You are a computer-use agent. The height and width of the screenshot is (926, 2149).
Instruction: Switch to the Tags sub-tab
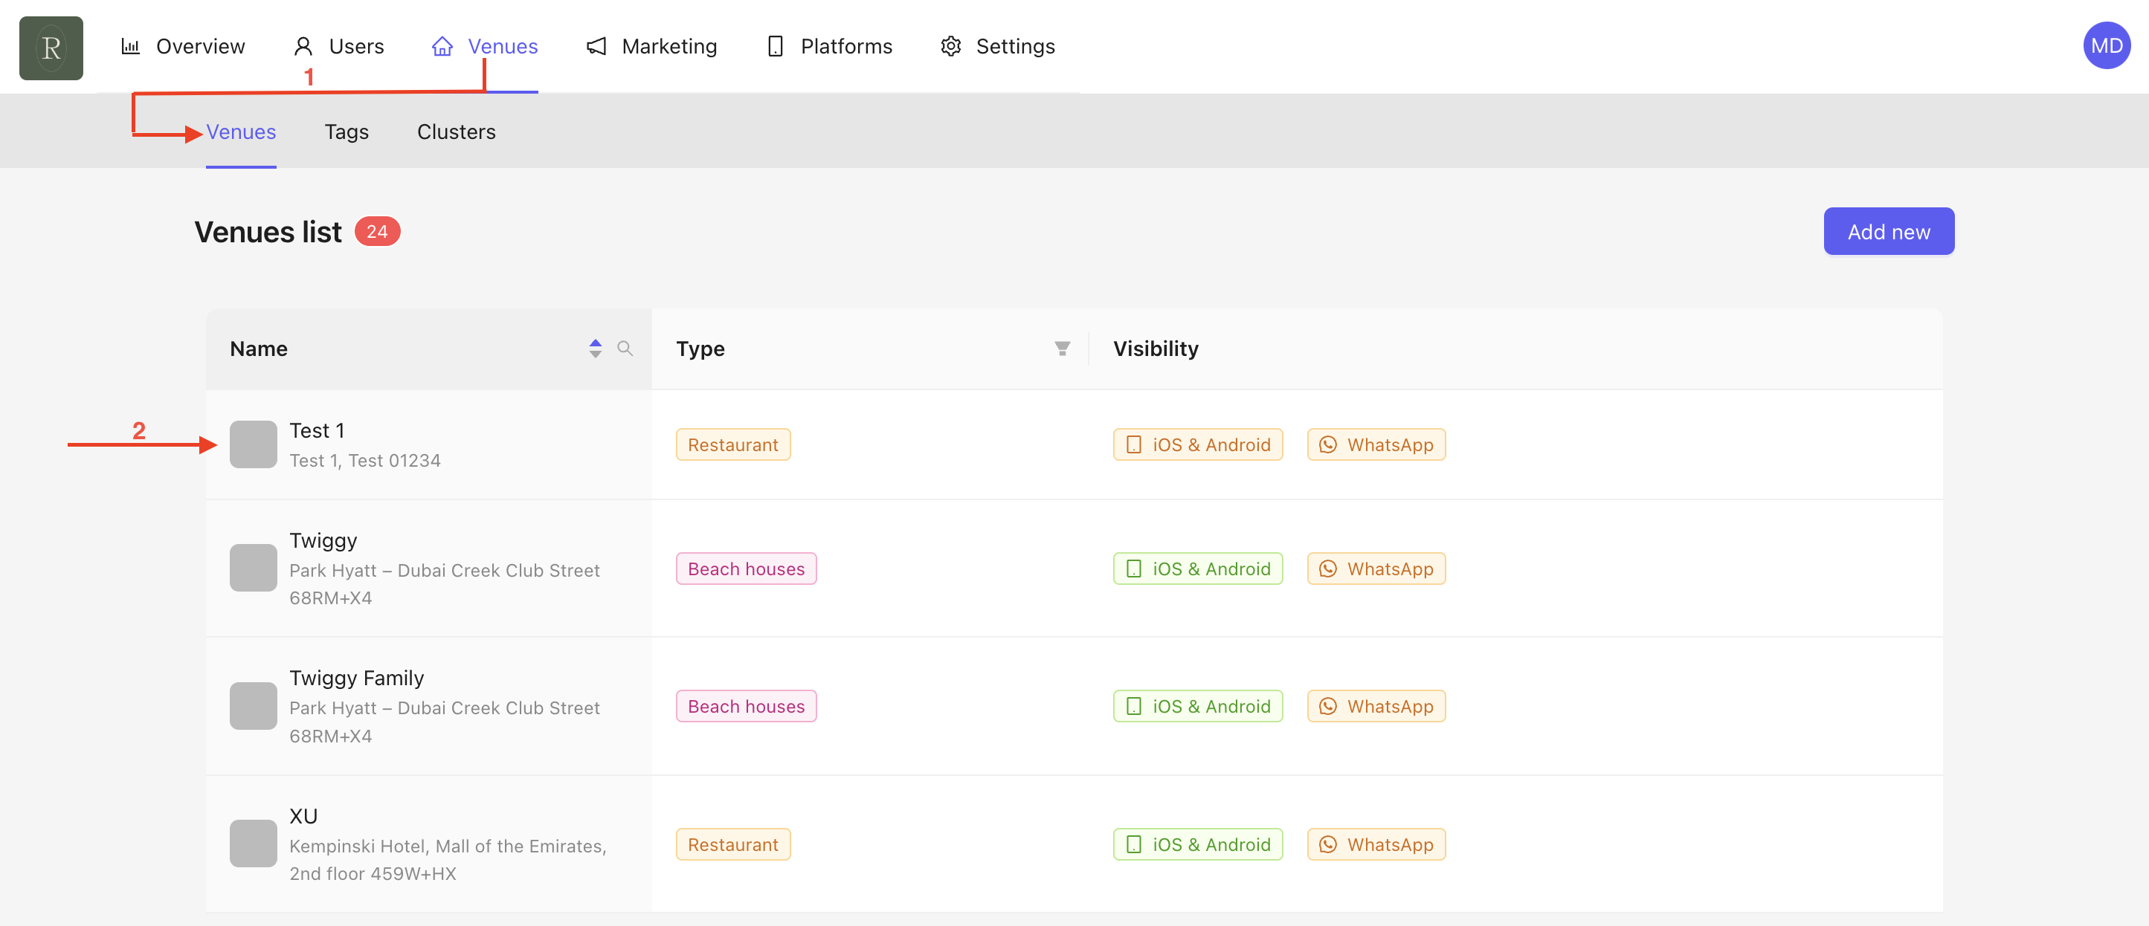tap(347, 132)
